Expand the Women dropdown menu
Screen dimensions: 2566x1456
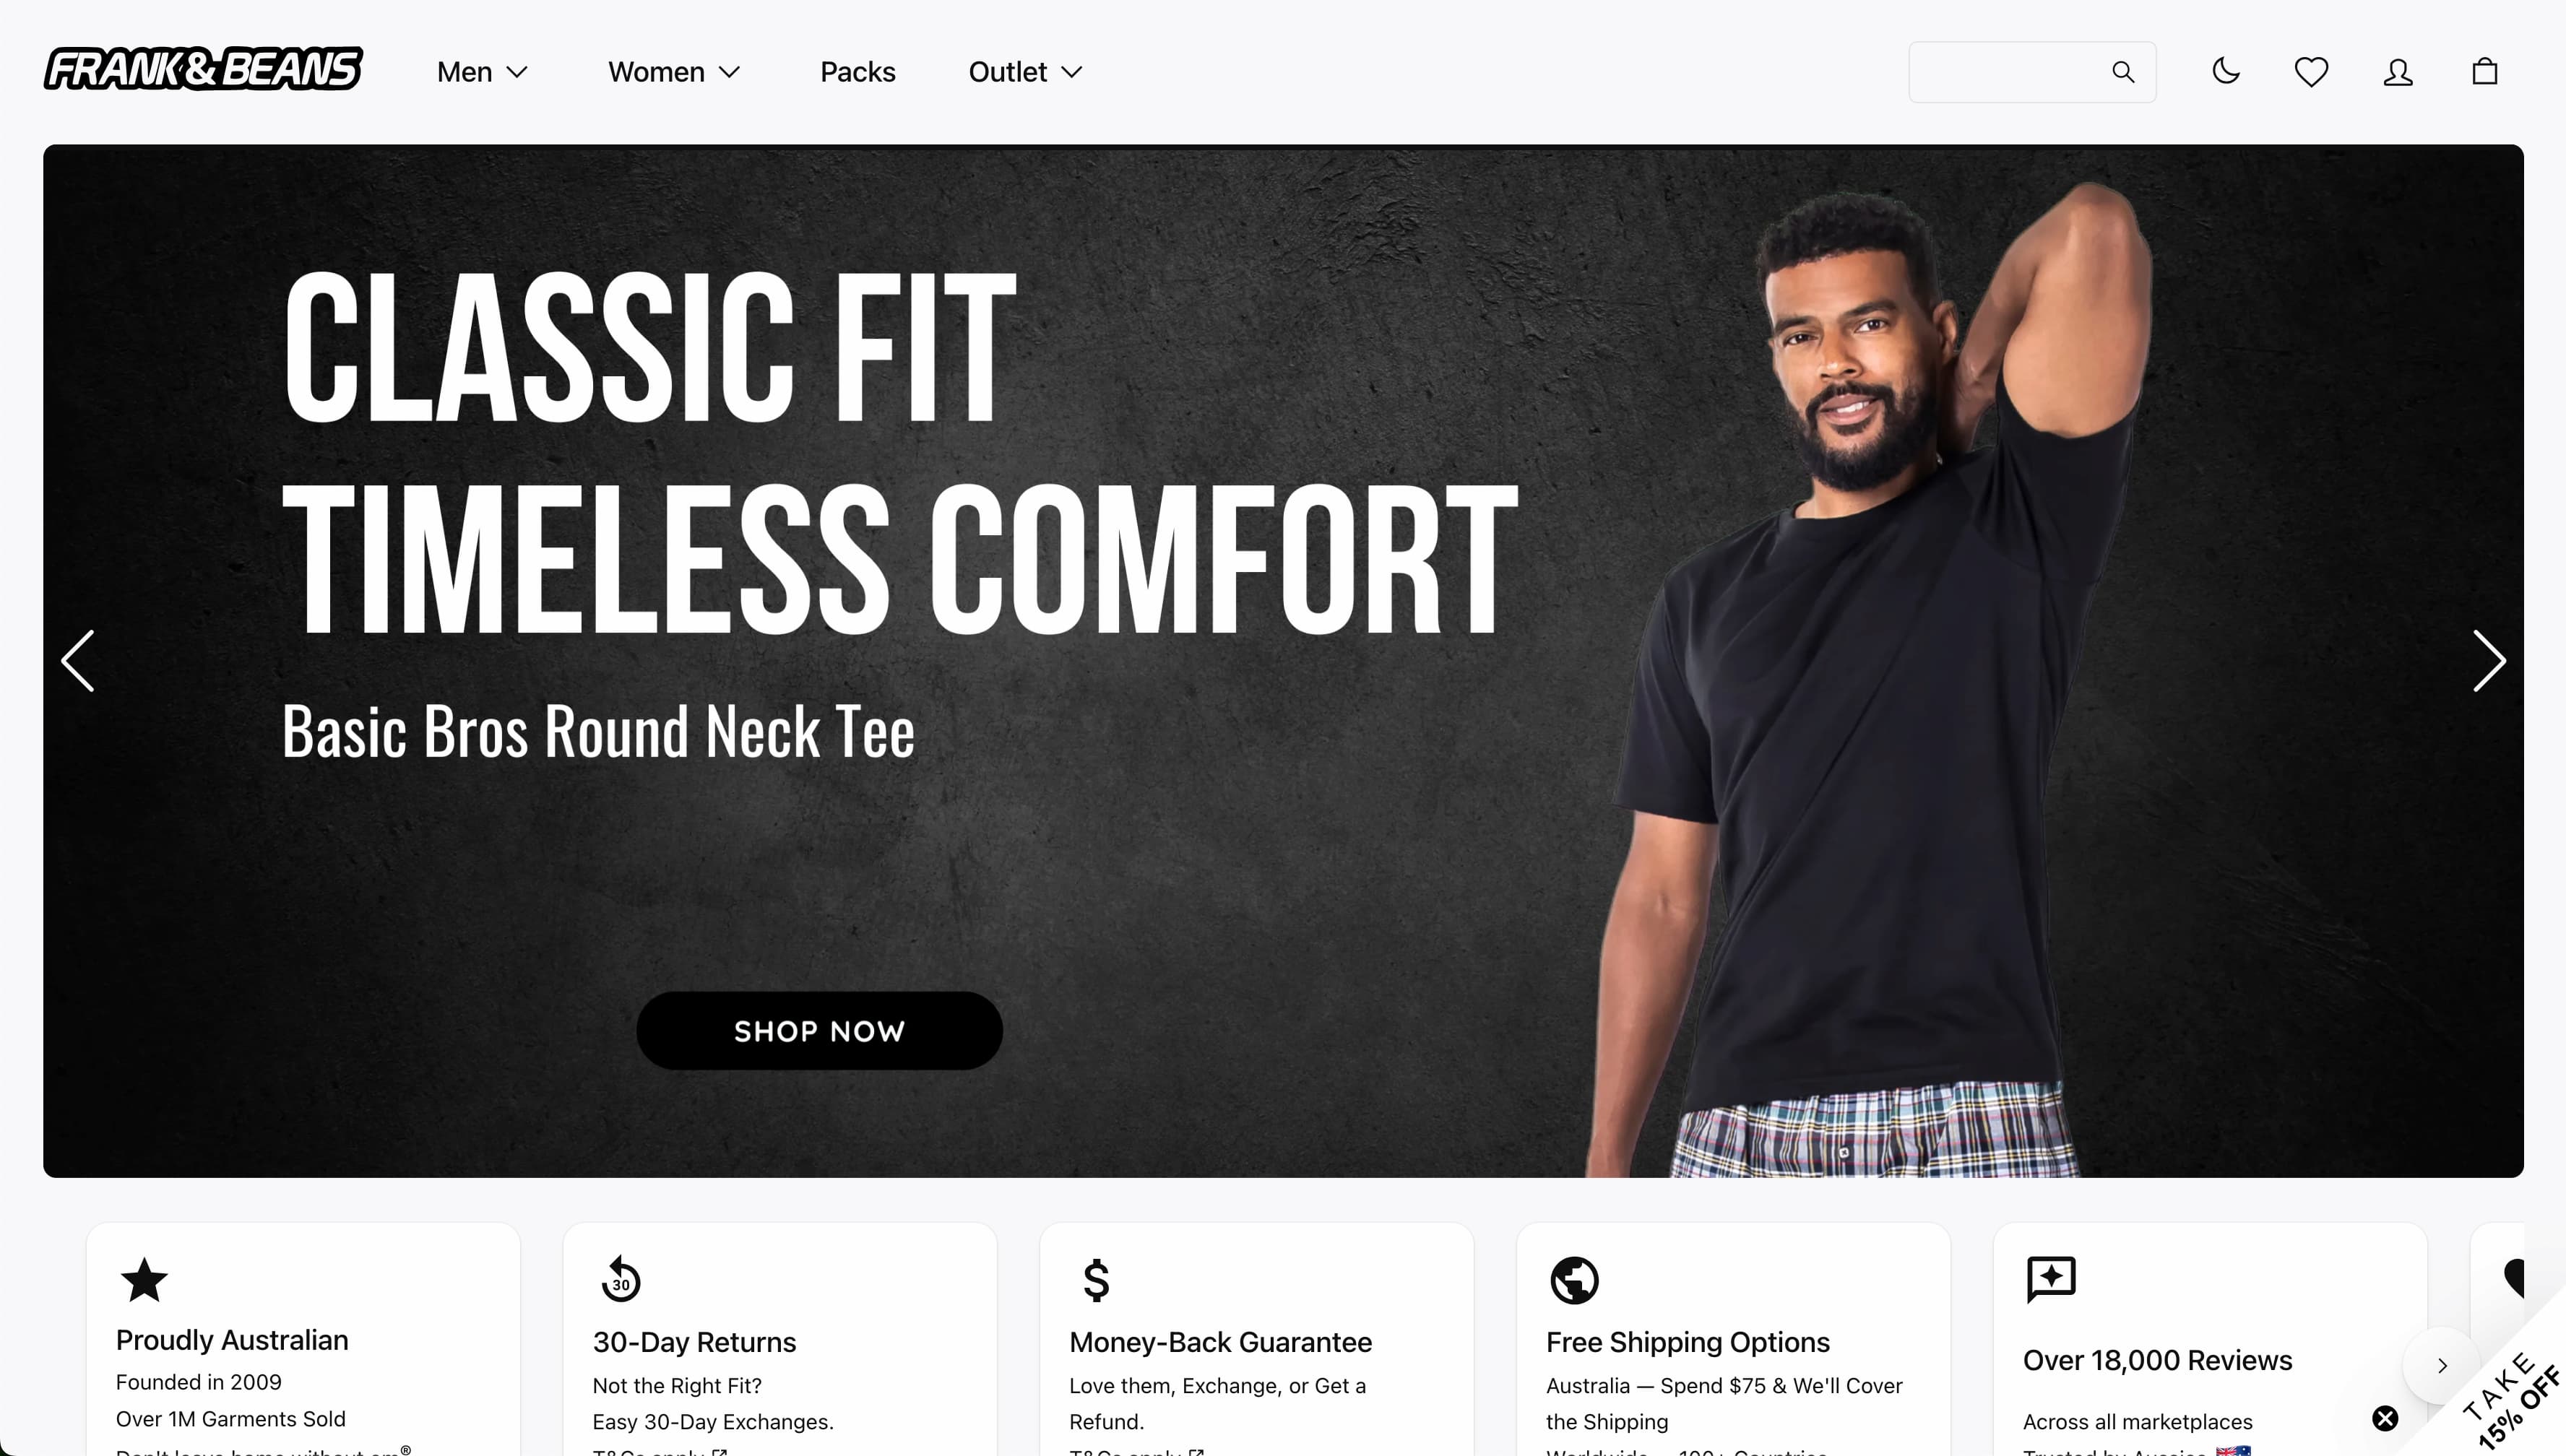(x=674, y=72)
